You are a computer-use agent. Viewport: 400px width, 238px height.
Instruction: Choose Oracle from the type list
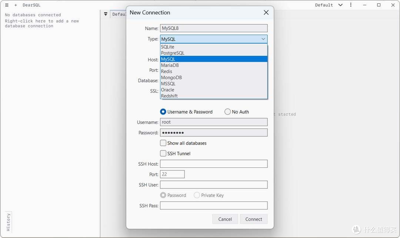click(x=214, y=89)
